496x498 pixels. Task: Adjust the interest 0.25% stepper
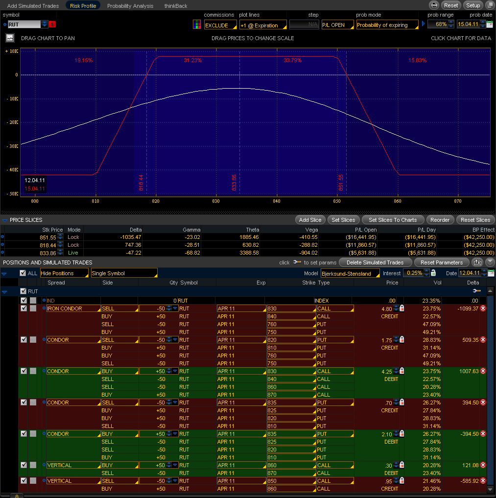pyautogui.click(x=426, y=273)
